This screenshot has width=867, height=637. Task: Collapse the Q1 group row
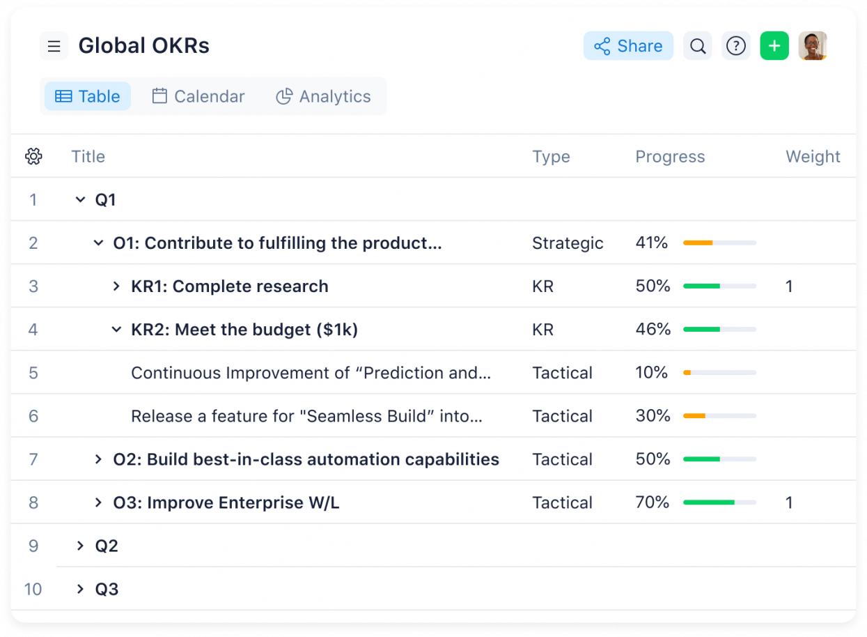click(x=80, y=200)
